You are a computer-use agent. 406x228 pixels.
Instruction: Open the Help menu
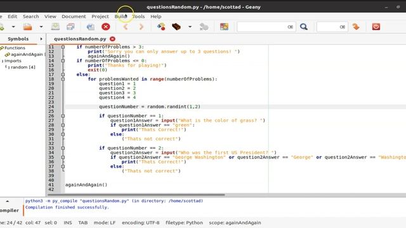156,16
